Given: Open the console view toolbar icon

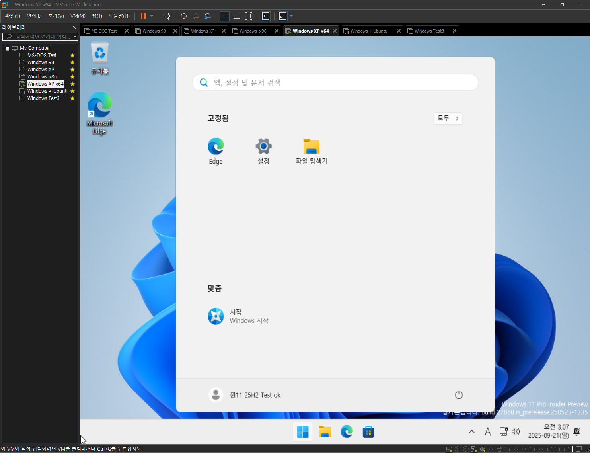Looking at the screenshot, I should [266, 16].
